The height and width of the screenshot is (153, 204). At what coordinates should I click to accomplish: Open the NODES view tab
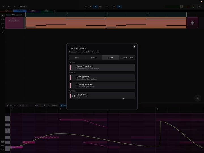point(33,11)
